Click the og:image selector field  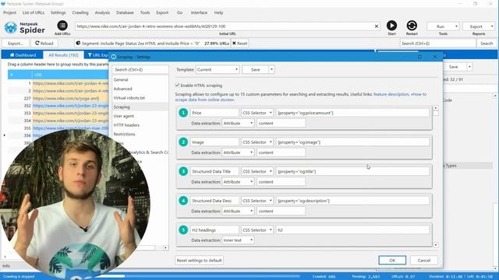(x=352, y=142)
